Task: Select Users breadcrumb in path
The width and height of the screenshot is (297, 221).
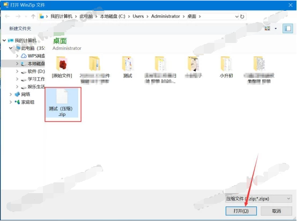Action: click(x=138, y=17)
